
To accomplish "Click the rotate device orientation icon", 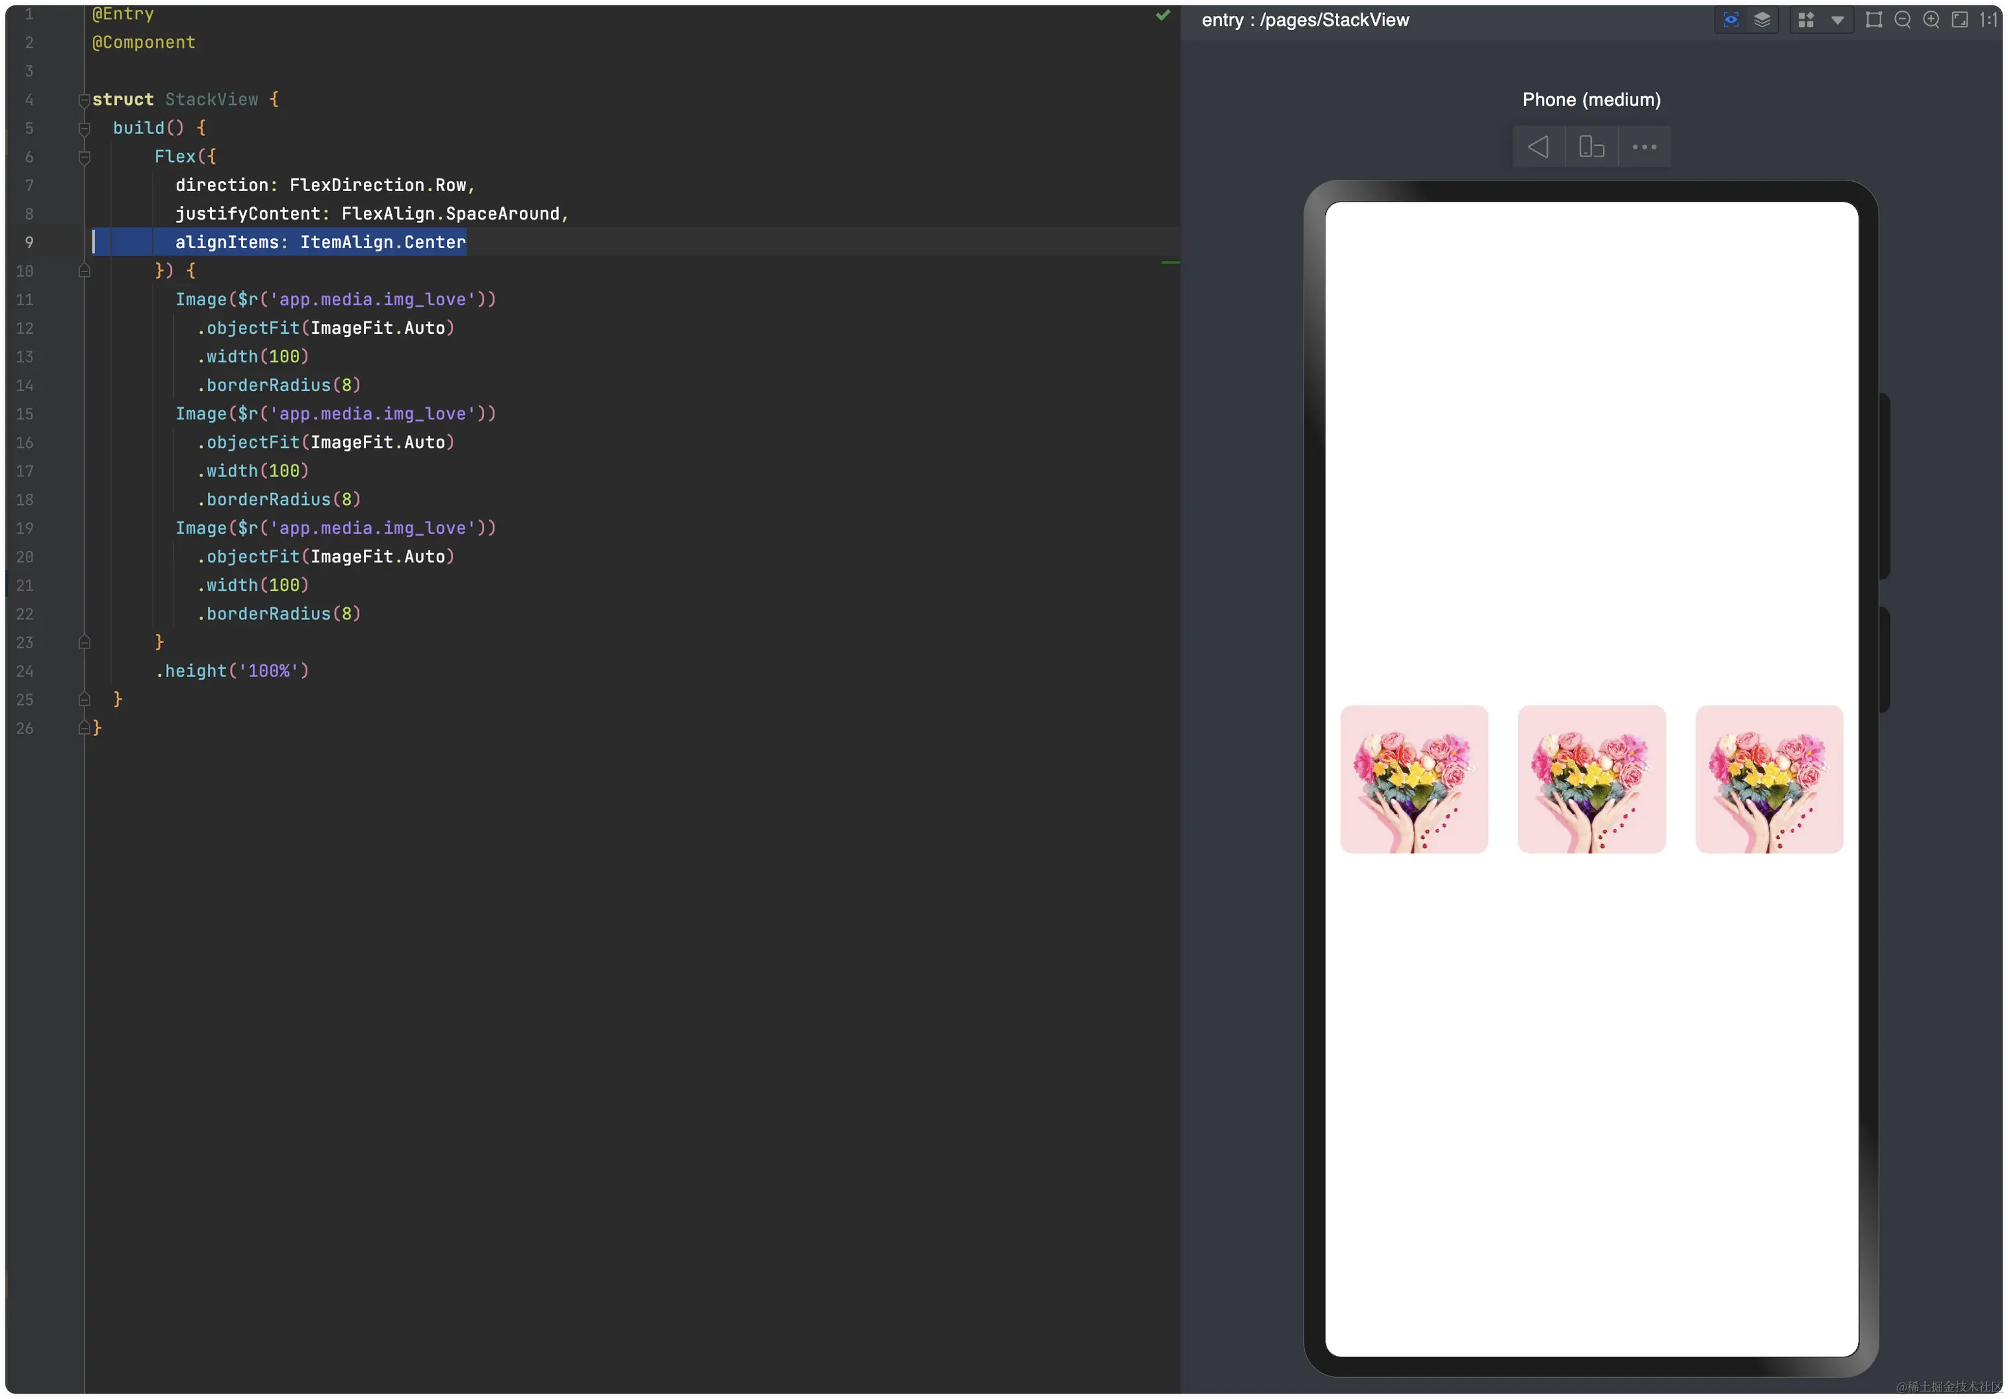I will [1591, 147].
